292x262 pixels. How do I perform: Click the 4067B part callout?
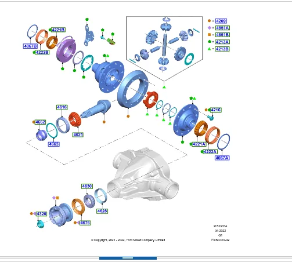tap(30, 46)
